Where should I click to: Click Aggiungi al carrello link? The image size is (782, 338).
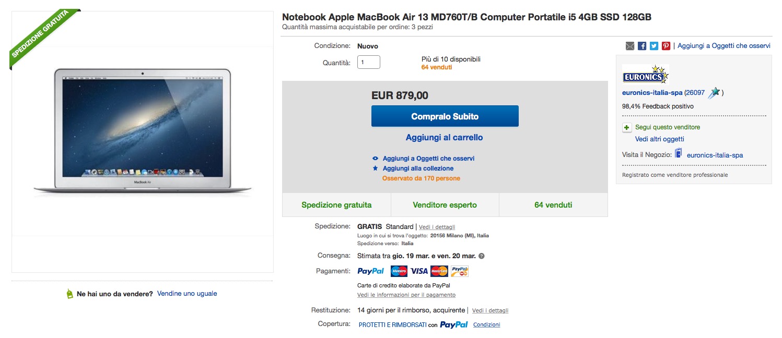coord(444,138)
